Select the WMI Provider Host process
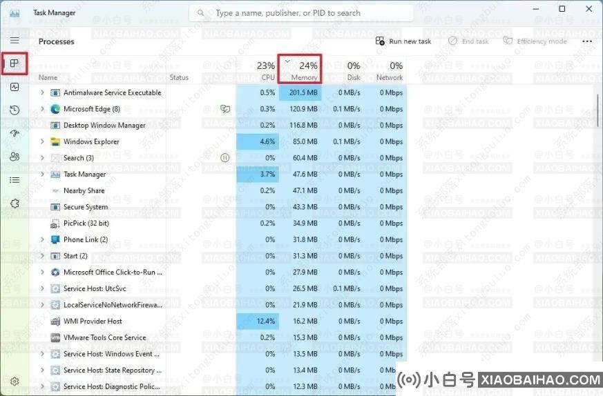The width and height of the screenshot is (603, 396). [x=218, y=321]
